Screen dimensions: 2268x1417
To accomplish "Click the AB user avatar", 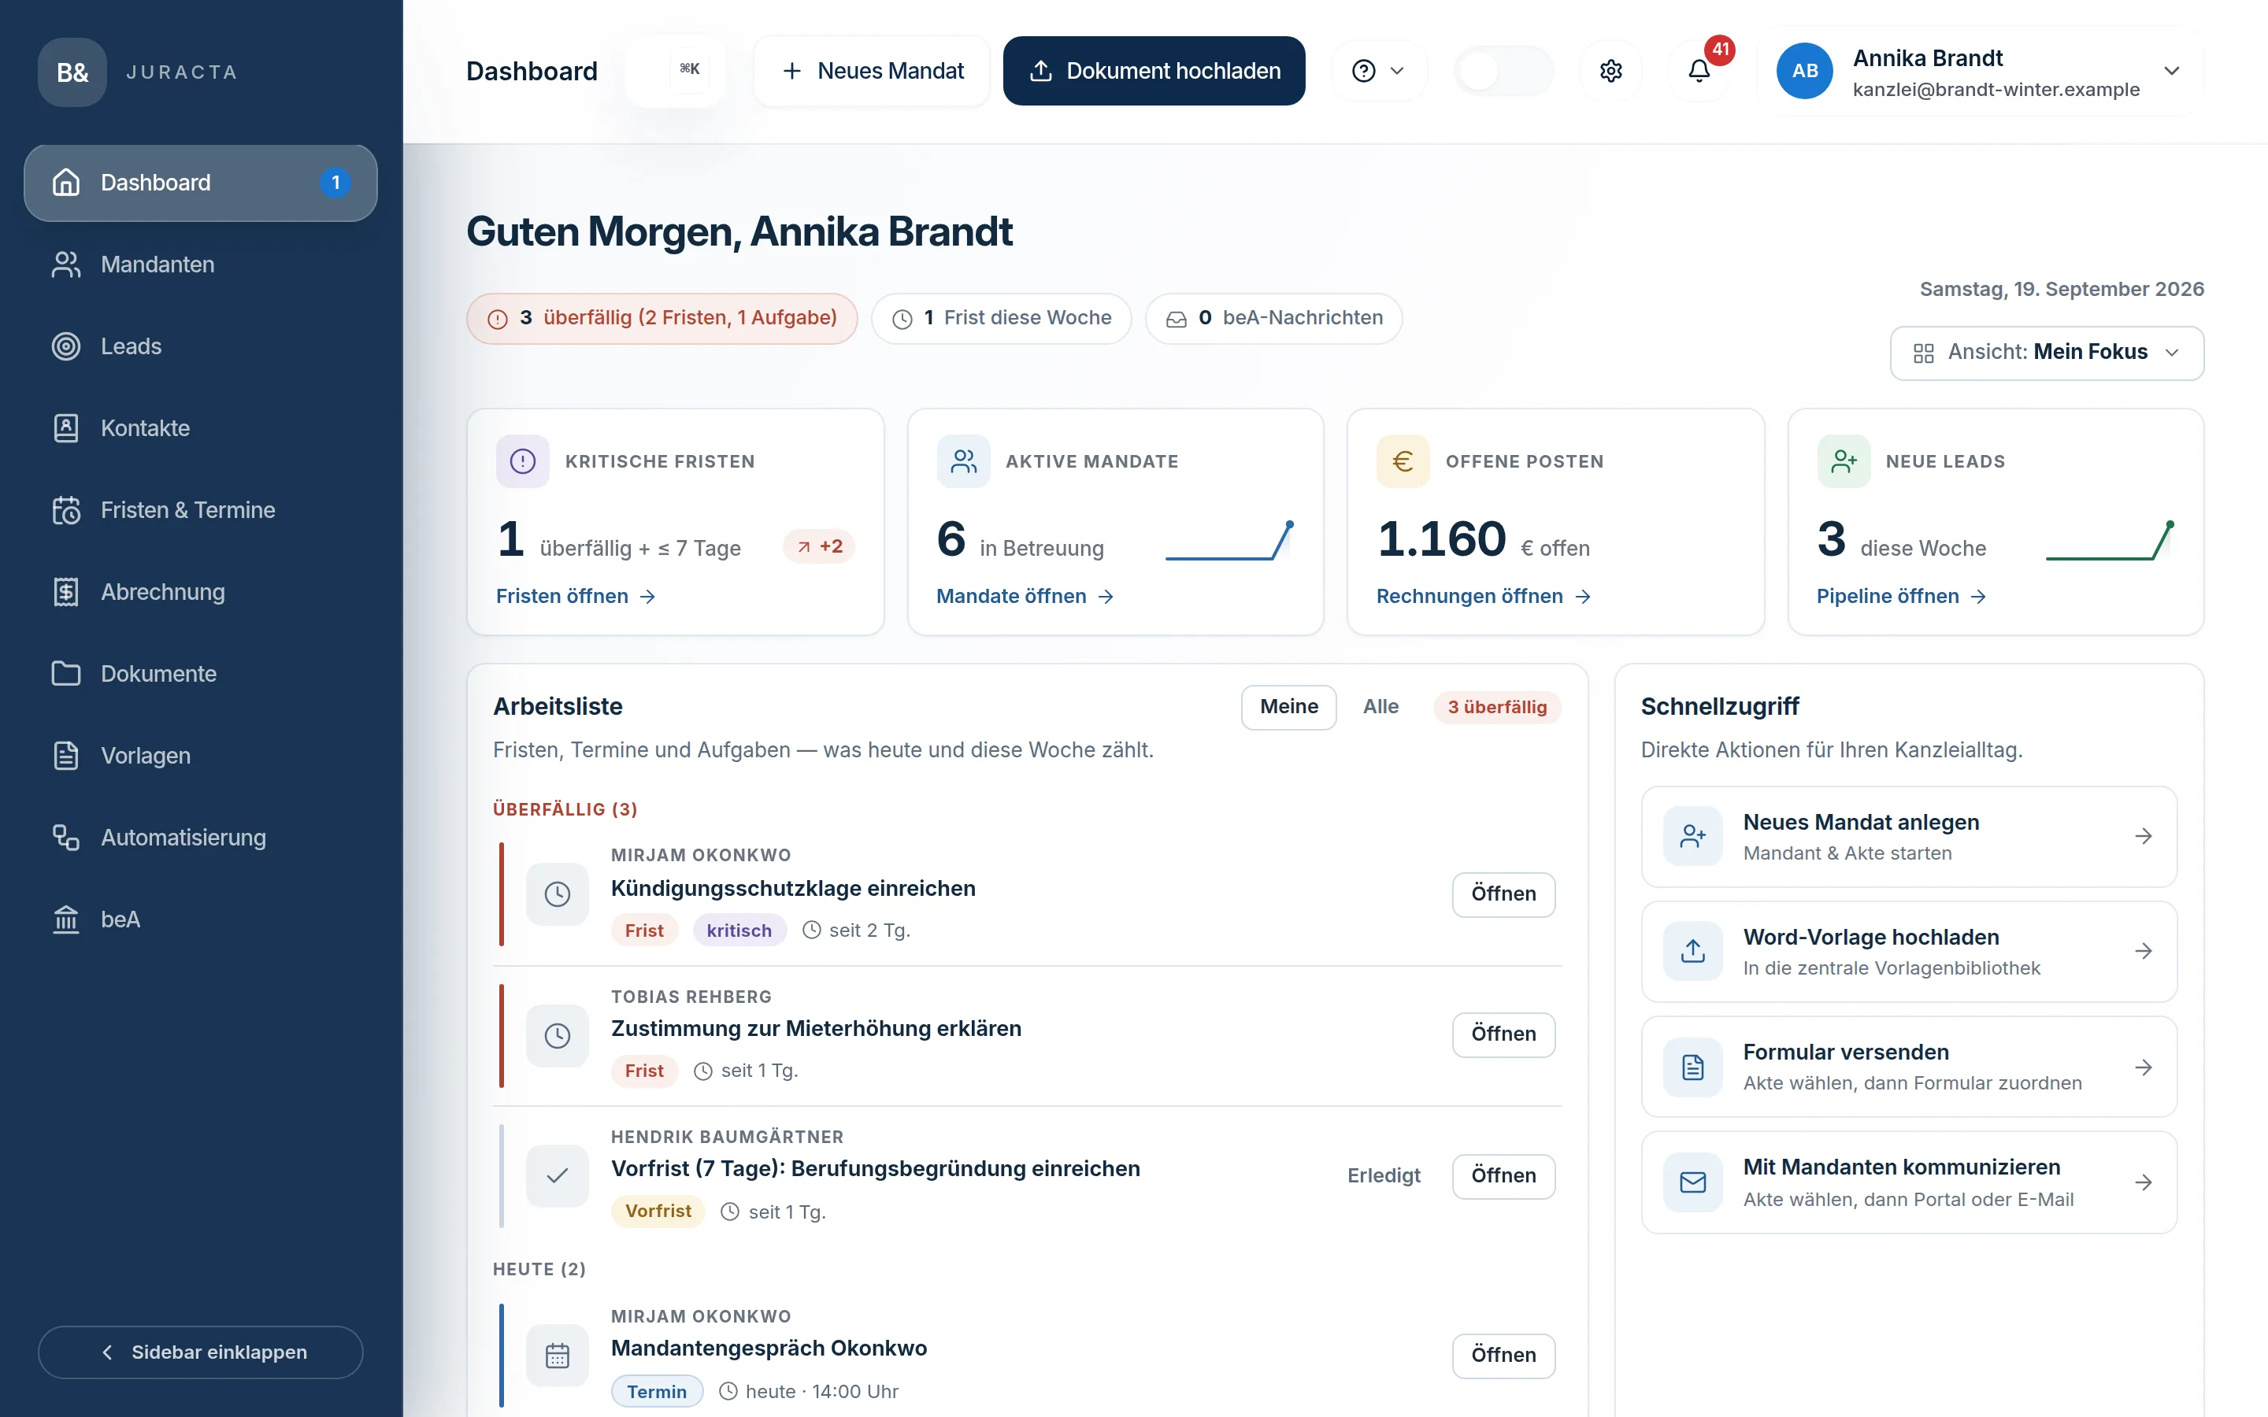I will [x=1804, y=71].
